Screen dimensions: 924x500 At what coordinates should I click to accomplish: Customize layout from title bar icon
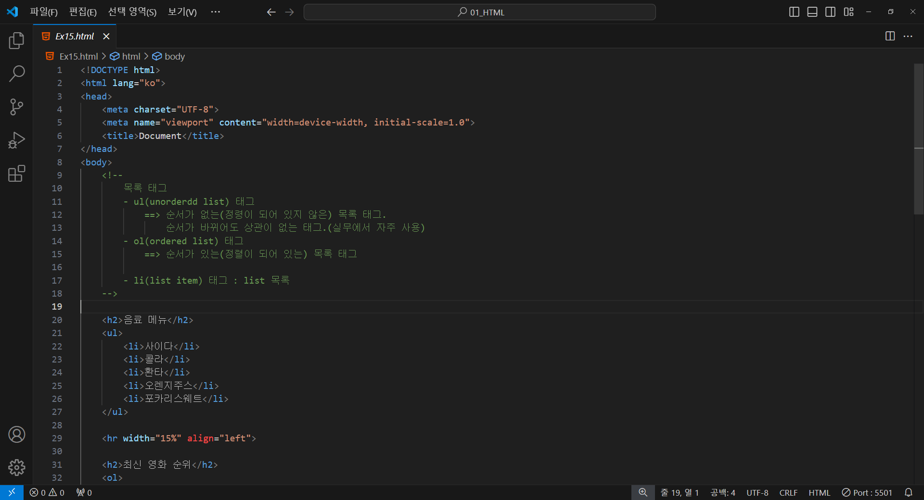point(848,12)
